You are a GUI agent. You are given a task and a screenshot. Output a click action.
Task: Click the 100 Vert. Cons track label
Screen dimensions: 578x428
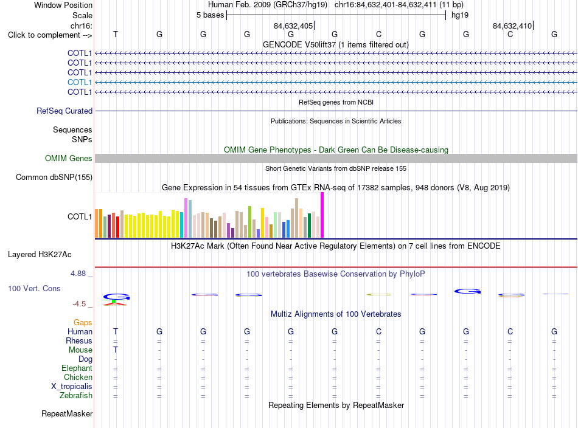pos(34,288)
